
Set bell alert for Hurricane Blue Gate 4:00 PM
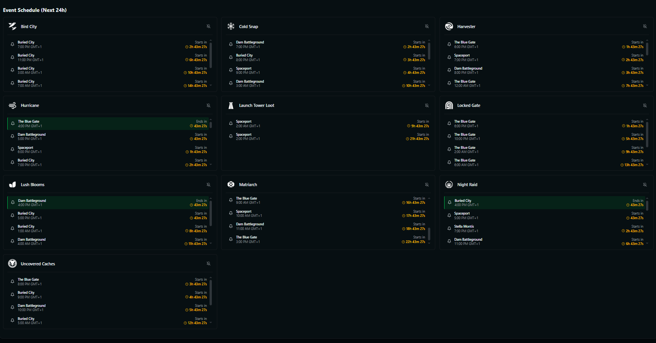[13, 124]
